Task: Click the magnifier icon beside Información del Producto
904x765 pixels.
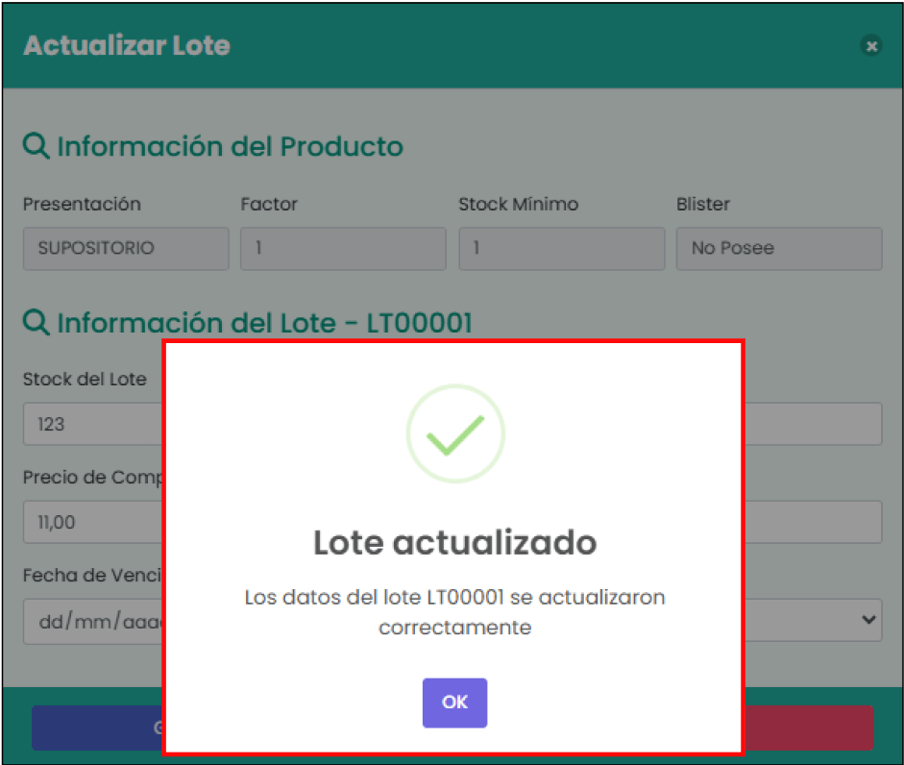Action: pyautogui.click(x=36, y=145)
